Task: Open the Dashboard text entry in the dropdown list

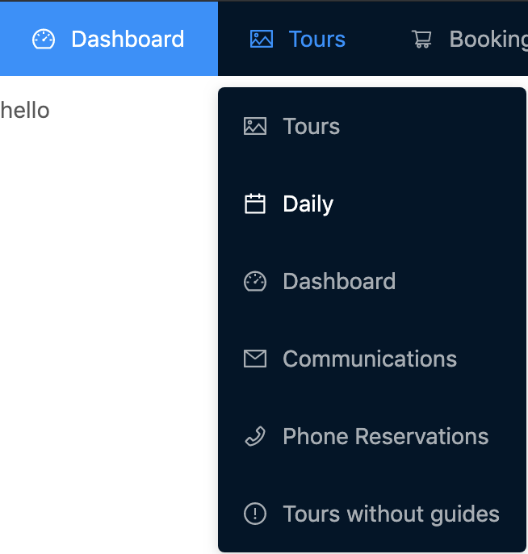Action: 339,281
